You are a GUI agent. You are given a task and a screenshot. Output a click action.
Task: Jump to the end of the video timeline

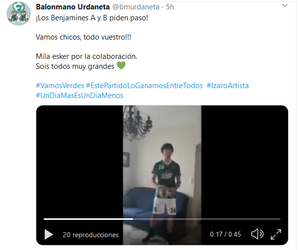(280, 219)
